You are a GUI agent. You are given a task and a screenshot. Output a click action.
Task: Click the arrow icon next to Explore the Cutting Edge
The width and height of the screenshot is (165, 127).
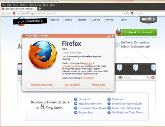(x=109, y=108)
